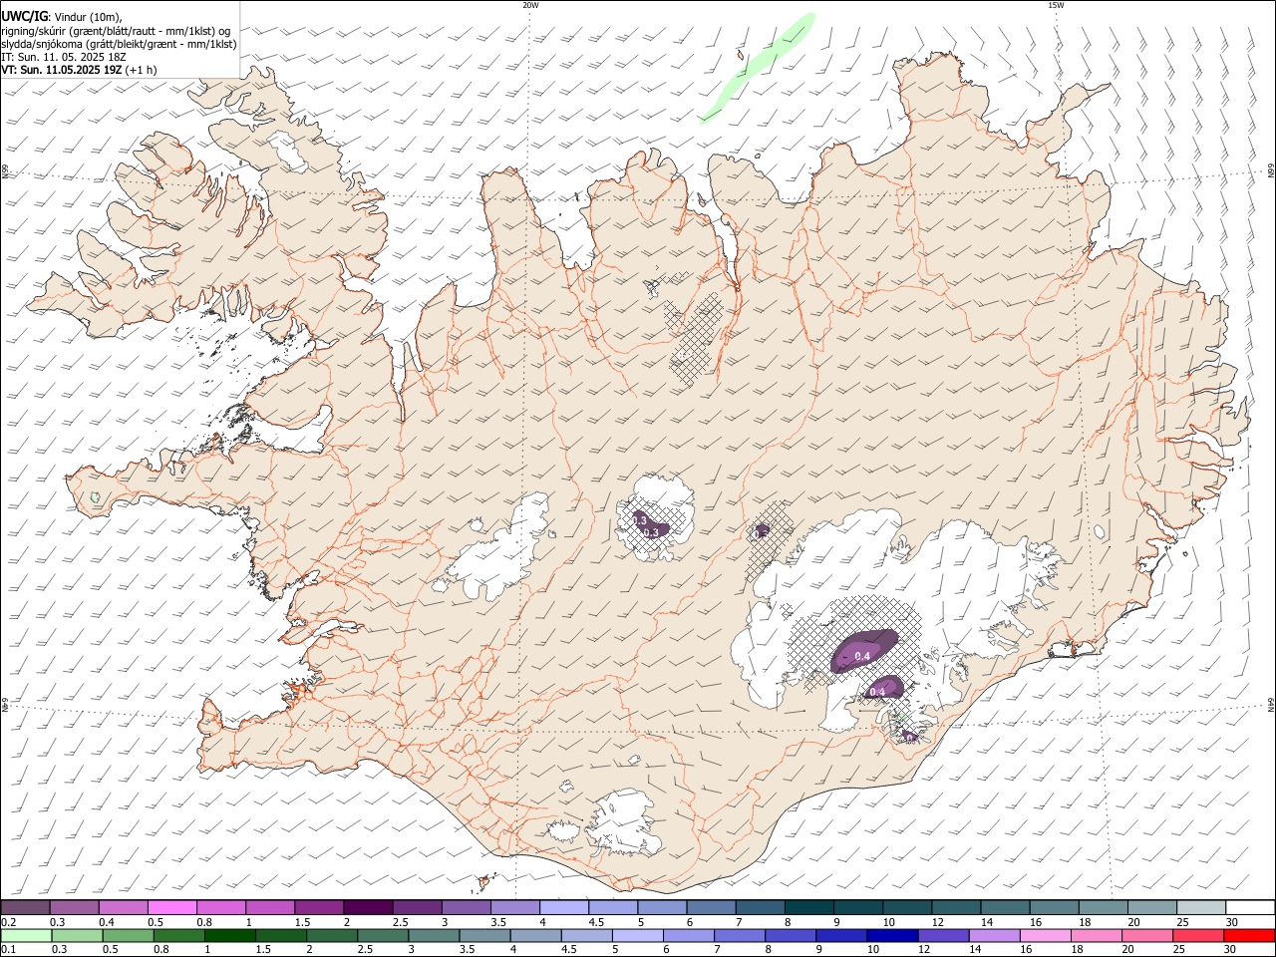1276x957 pixels.
Task: Click the '0.4' value on the larger purple patch
Action: click(x=863, y=656)
